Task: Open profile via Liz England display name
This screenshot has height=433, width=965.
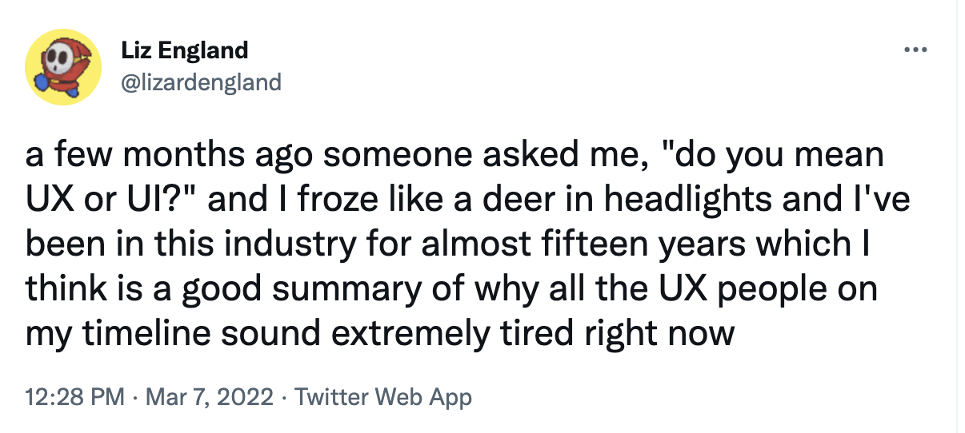Action: click(184, 50)
